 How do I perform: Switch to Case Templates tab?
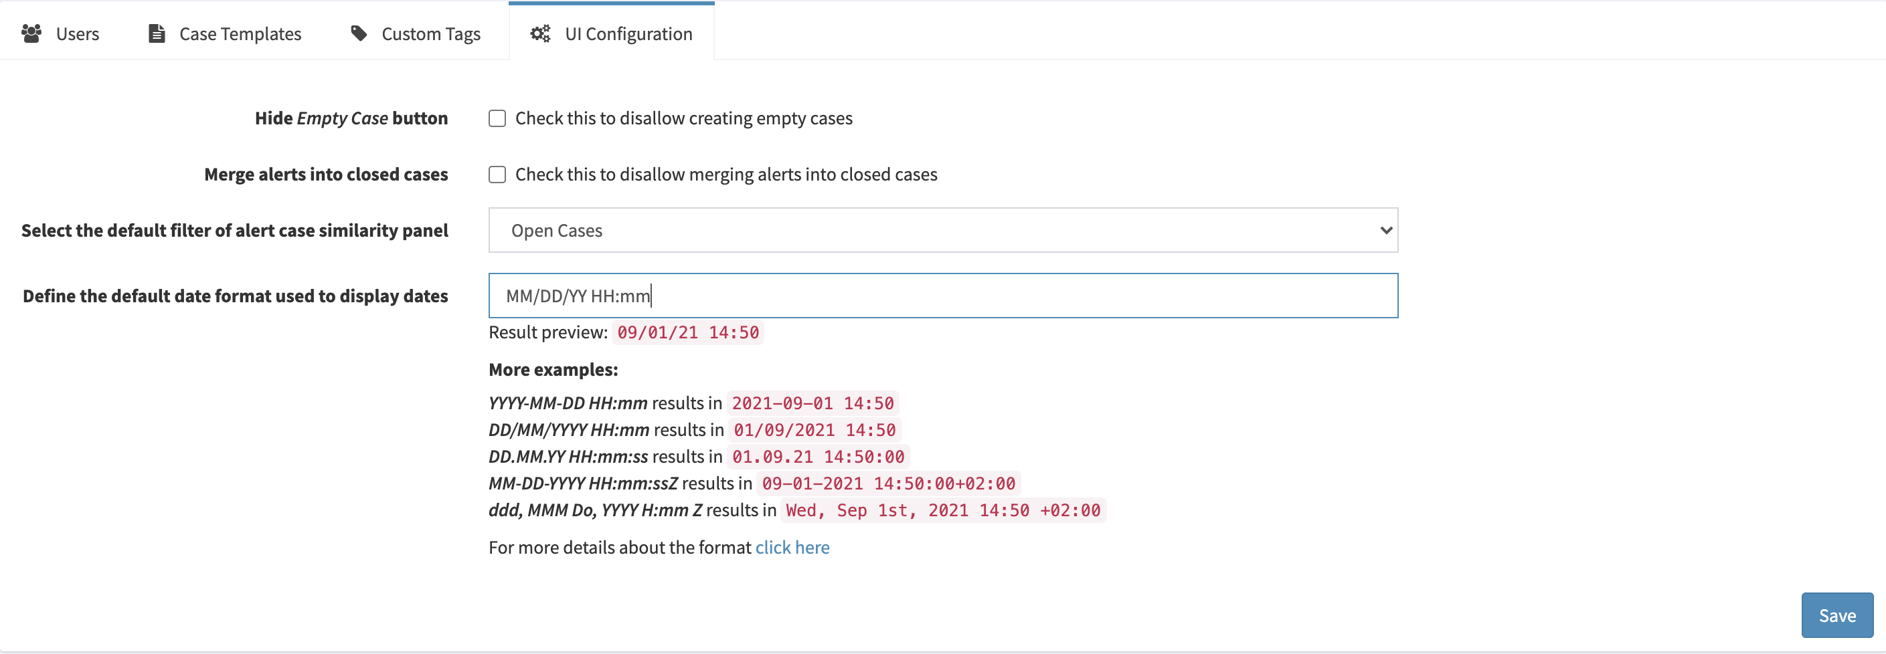tap(225, 33)
